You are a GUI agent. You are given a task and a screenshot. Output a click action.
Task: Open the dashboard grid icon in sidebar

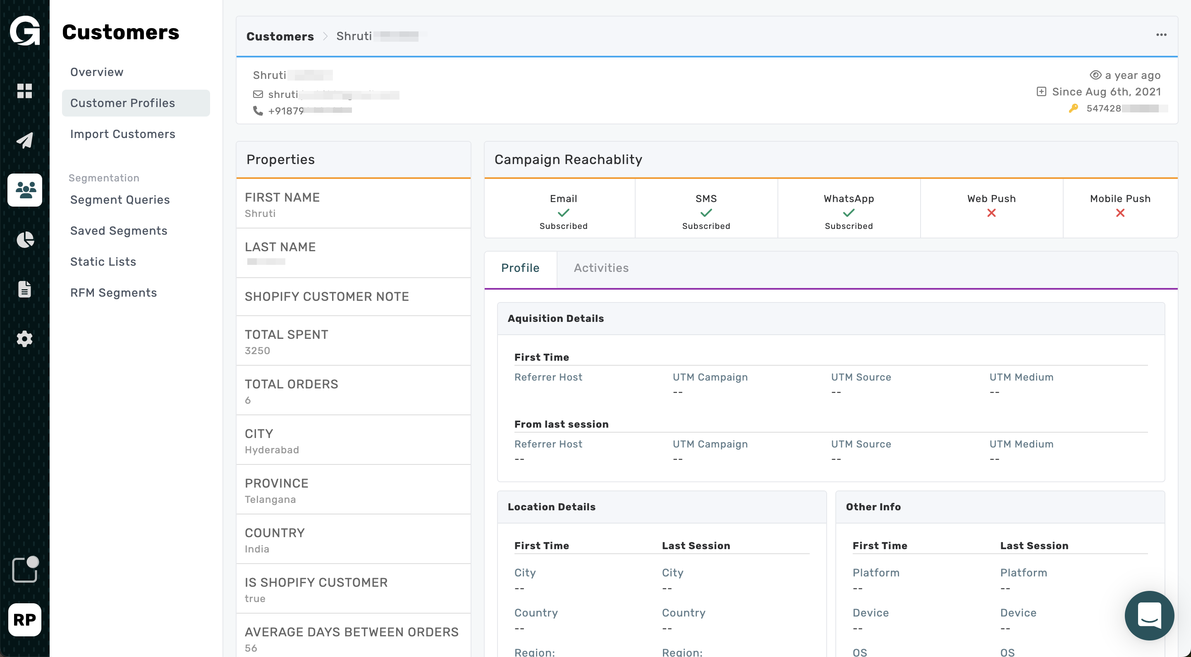click(x=24, y=91)
